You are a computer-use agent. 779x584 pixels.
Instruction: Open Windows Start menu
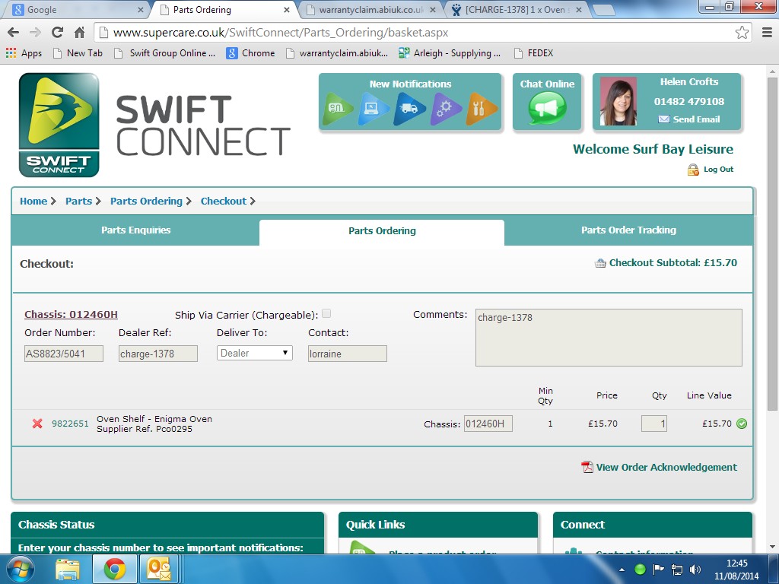[x=19, y=569]
